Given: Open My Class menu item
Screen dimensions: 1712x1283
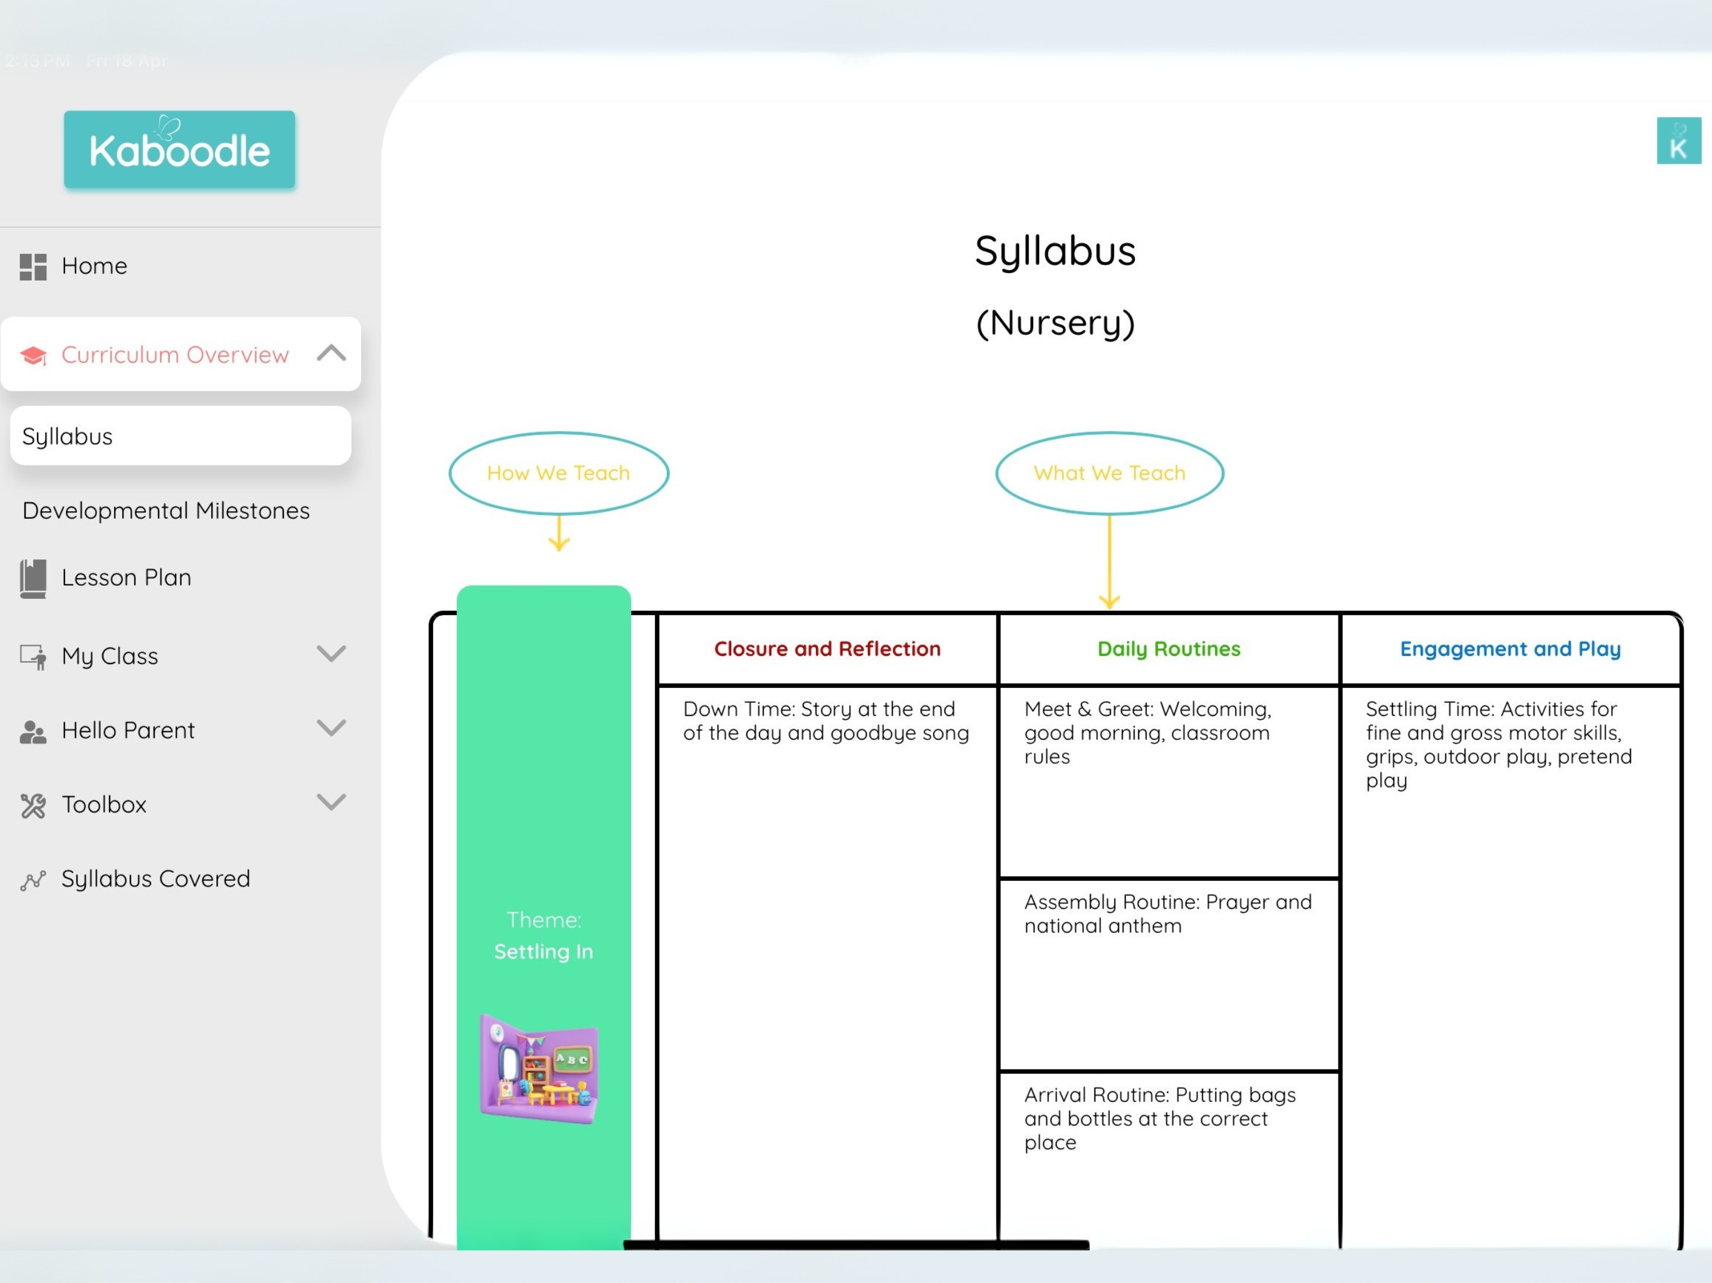Looking at the screenshot, I should tap(110, 656).
